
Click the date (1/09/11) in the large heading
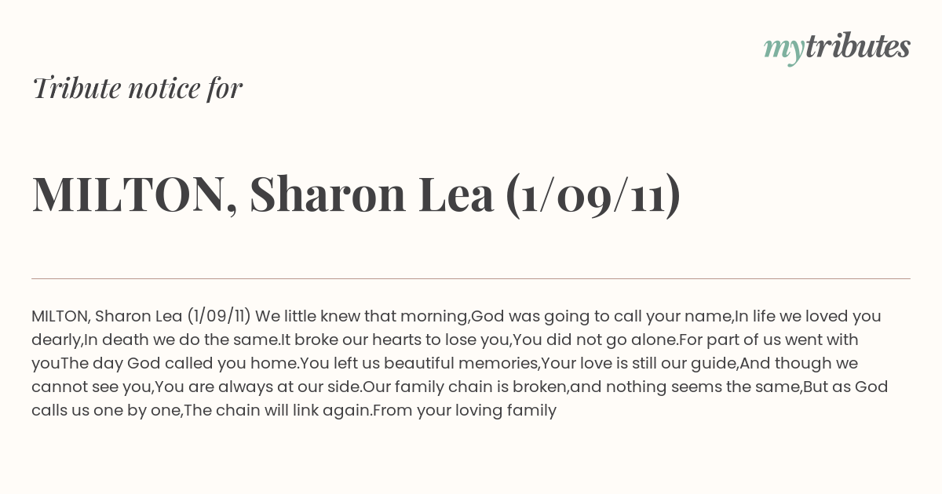click(593, 194)
